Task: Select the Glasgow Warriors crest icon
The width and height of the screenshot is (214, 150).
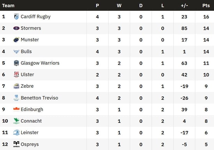Action: 16,63
